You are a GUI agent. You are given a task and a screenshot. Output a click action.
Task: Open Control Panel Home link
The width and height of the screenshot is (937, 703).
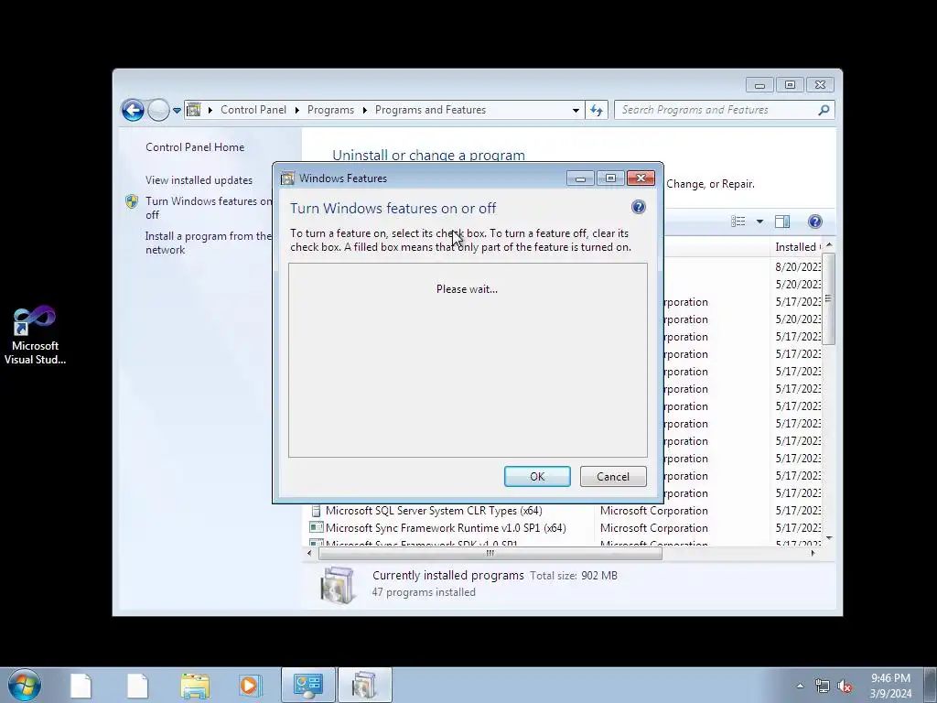[x=195, y=147]
